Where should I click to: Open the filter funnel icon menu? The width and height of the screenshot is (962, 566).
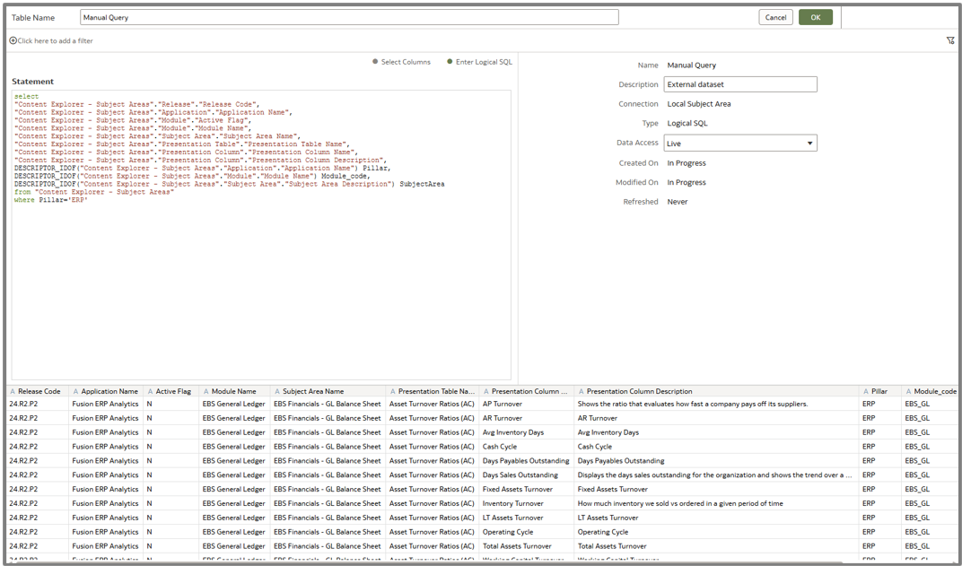click(950, 41)
